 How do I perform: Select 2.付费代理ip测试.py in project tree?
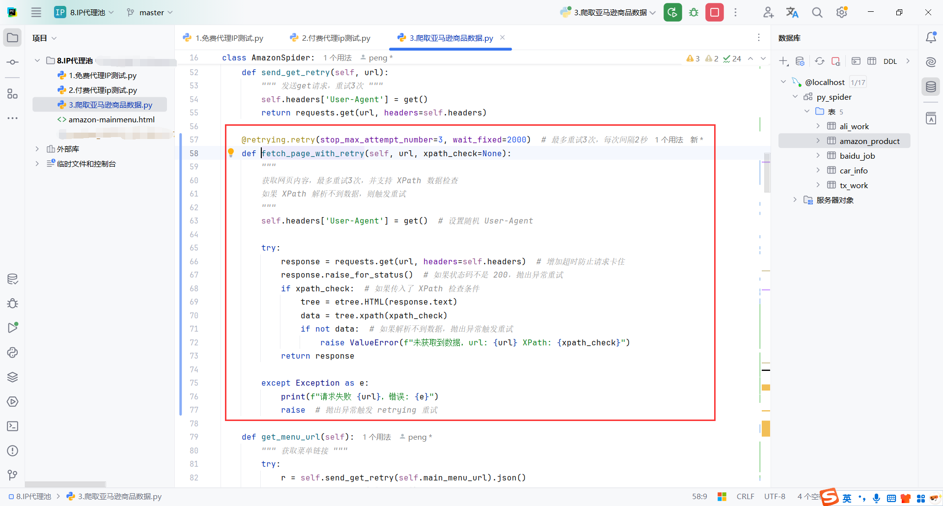[x=103, y=90]
